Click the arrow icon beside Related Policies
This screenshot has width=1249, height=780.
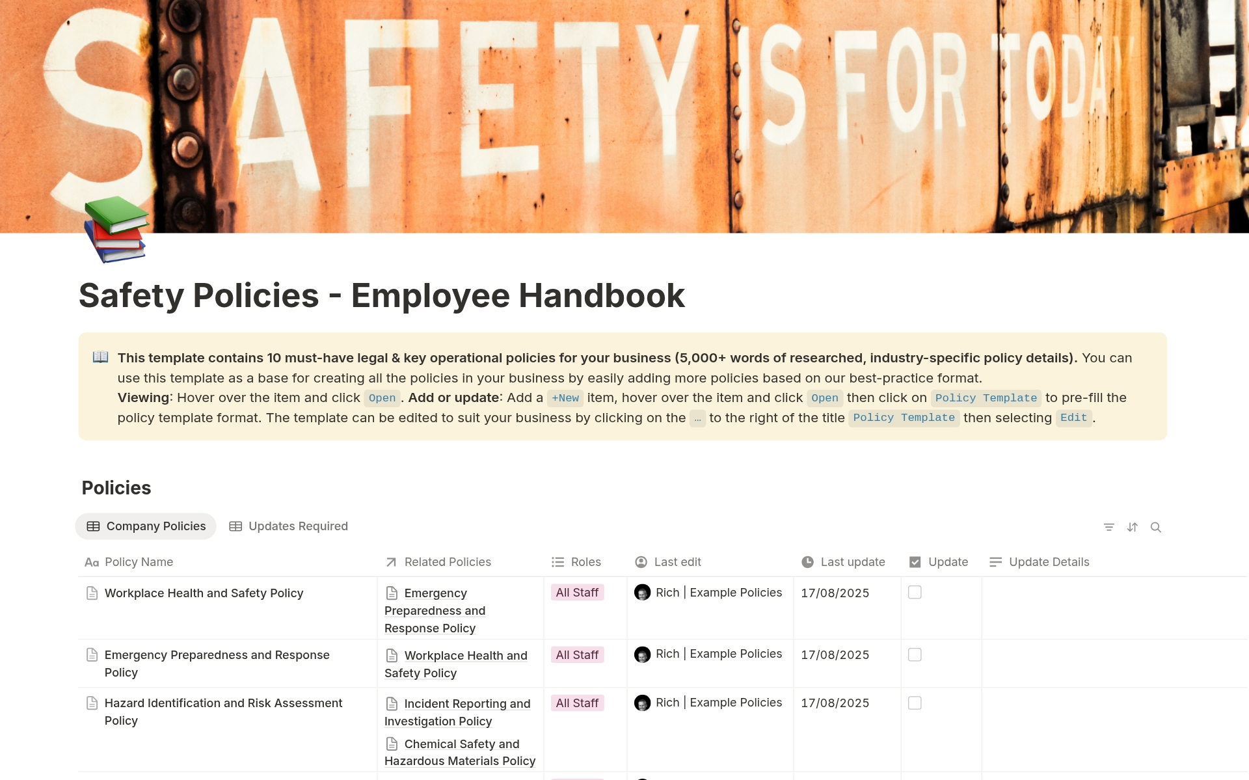[391, 561]
